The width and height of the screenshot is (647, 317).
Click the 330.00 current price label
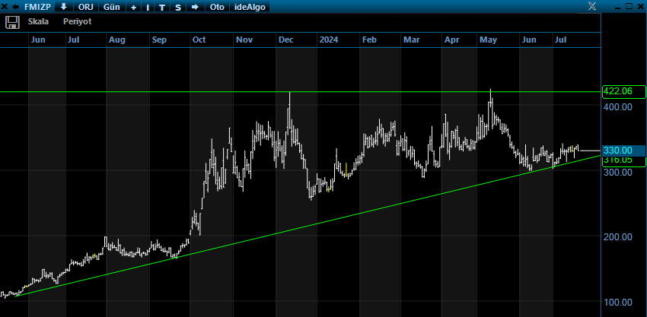coord(623,151)
